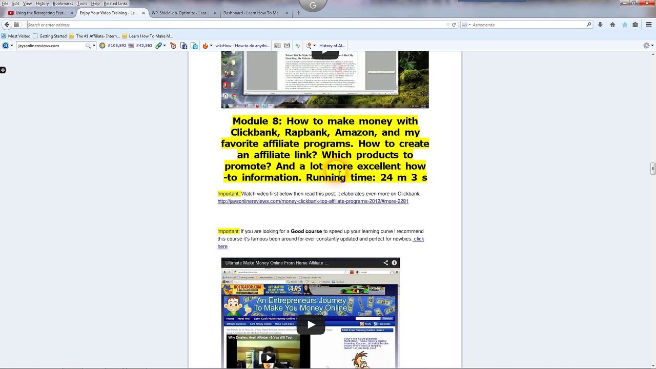Image resolution: width=656 pixels, height=369 pixels.
Task: Click the Alexa toolbar search magnifier
Action: click(88, 46)
